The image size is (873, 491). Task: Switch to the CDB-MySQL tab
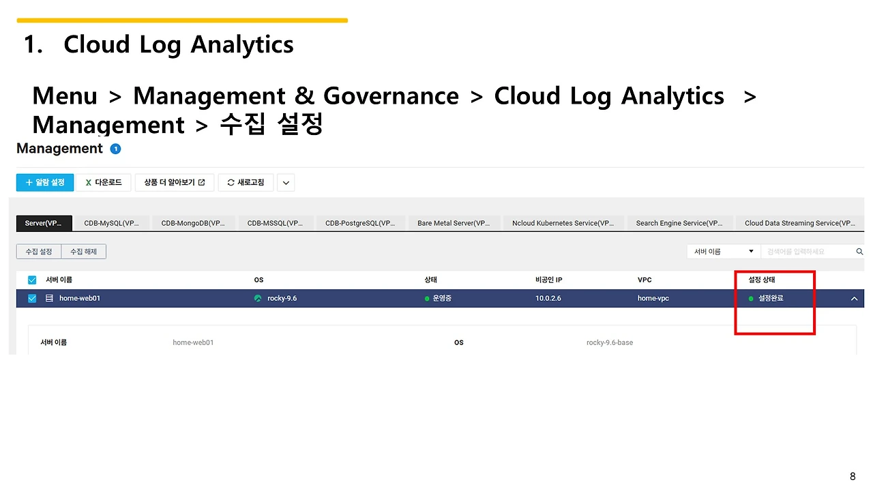point(111,223)
